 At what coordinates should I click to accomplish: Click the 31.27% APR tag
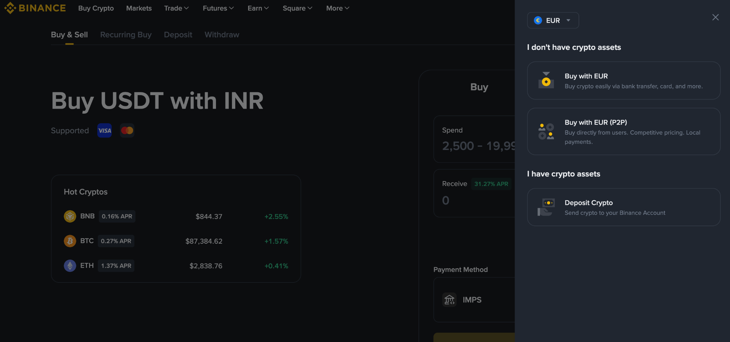(x=491, y=184)
